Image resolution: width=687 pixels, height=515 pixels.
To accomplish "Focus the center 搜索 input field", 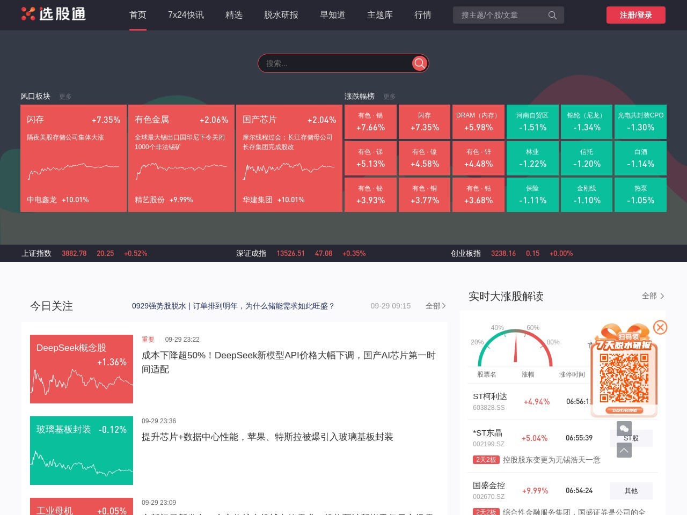I will 335,63.
